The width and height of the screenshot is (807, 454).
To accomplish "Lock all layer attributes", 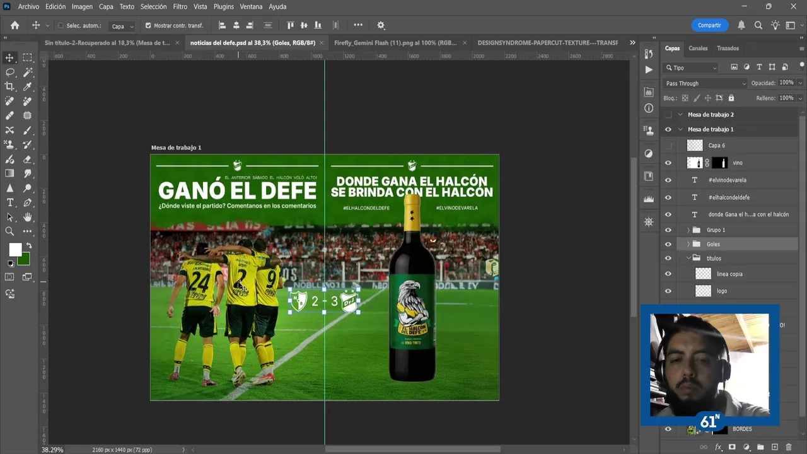I will click(731, 98).
